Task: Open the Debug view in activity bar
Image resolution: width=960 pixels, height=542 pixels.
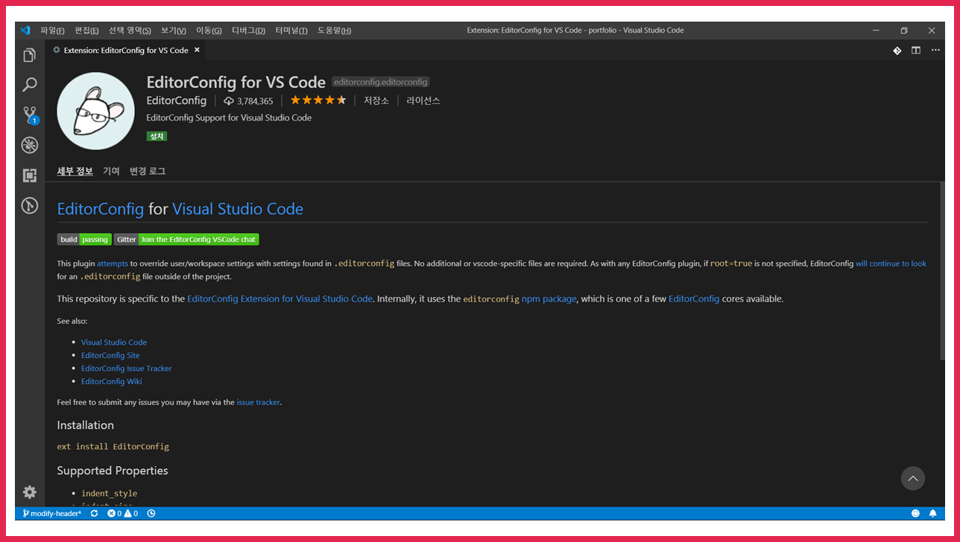Action: (29, 145)
